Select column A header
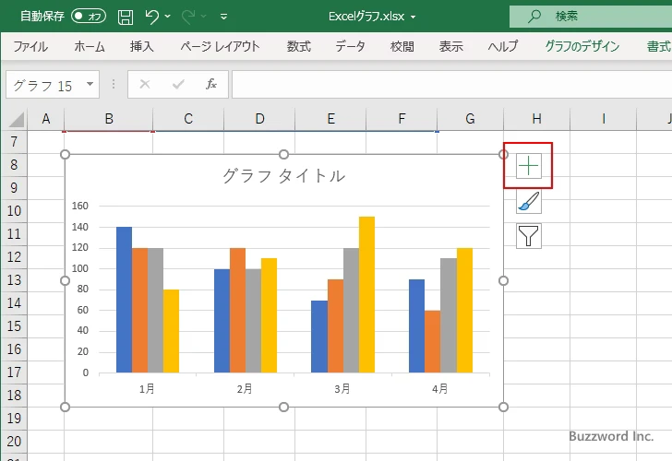 46,119
